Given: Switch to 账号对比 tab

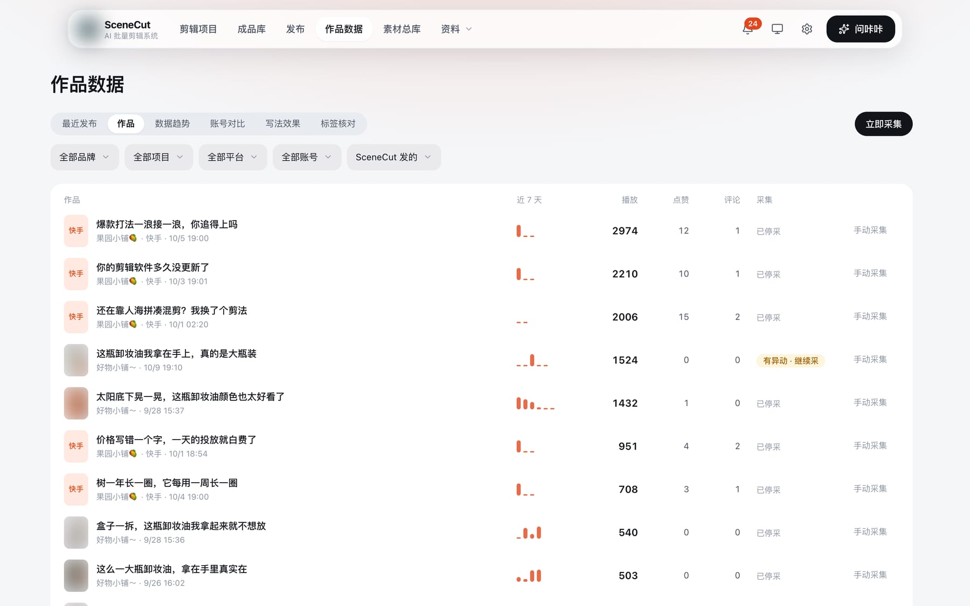Looking at the screenshot, I should (x=227, y=124).
